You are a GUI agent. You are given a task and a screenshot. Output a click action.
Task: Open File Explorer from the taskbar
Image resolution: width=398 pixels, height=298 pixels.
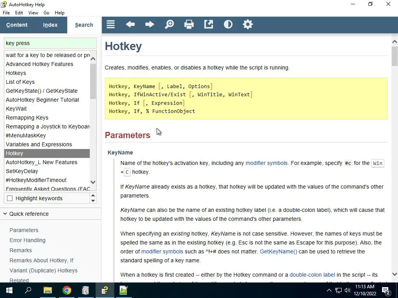coord(47,290)
